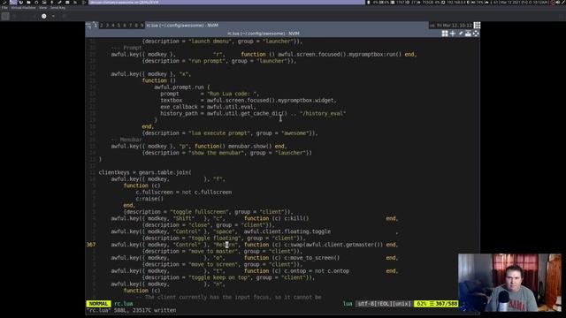
Task: Toggle sticky via titlebar pin icon
Action: click(x=461, y=34)
